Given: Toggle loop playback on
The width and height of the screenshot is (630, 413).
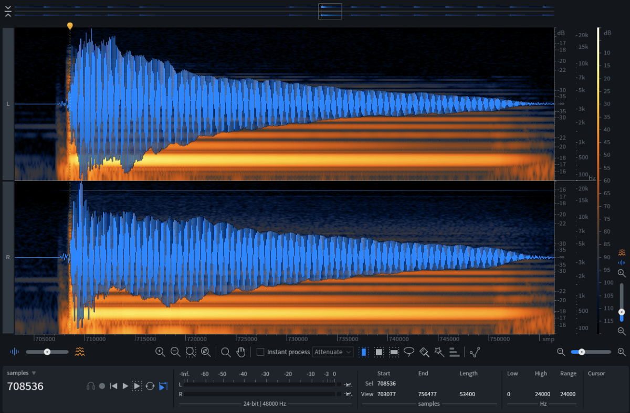Looking at the screenshot, I should click(150, 386).
